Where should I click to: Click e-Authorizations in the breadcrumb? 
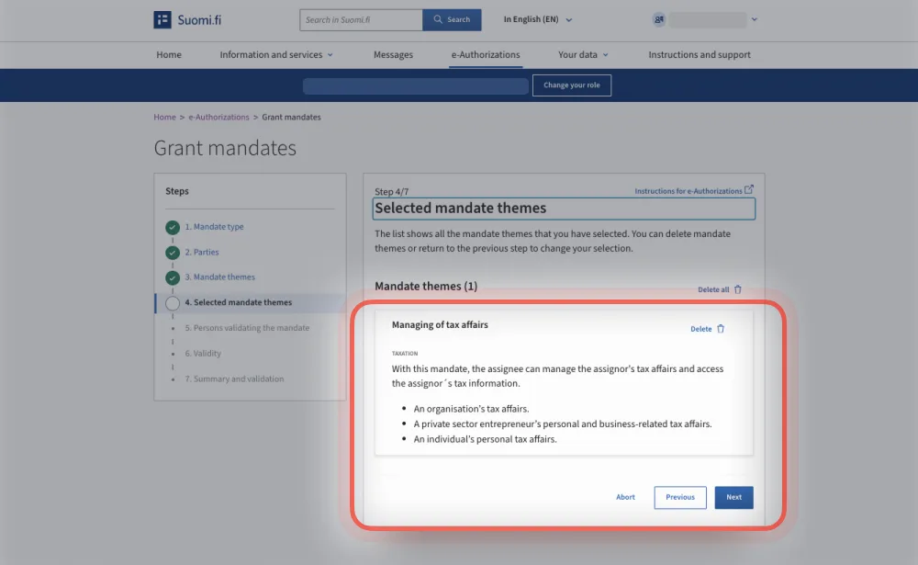point(218,118)
